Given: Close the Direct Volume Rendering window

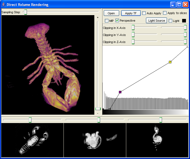Looking at the screenshot, I should point(185,5).
